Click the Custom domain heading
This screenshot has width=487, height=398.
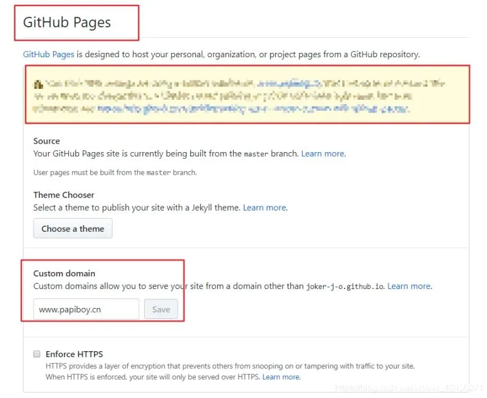(x=65, y=273)
